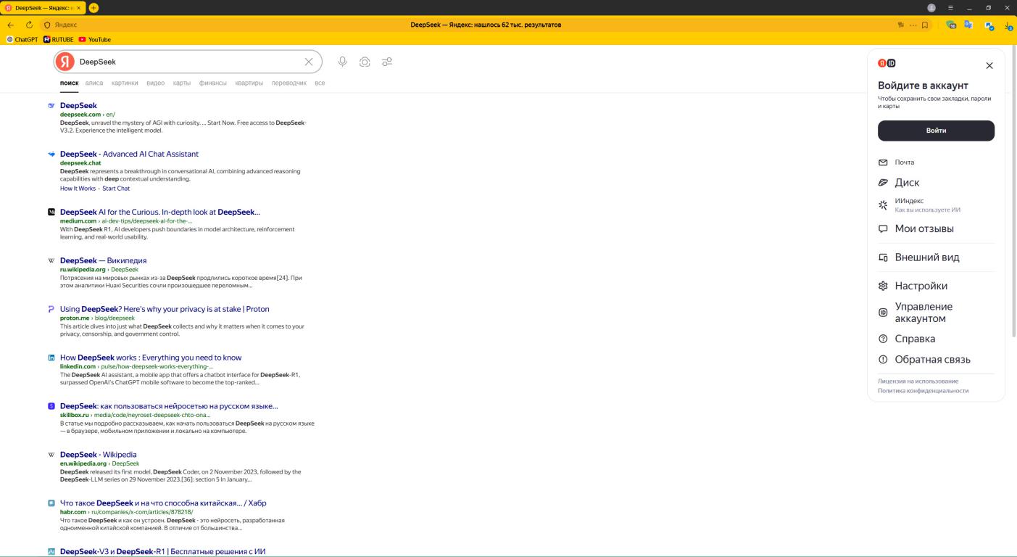Open the browser downloads icon
Screen dimensions: 1017x557
[1008, 25]
